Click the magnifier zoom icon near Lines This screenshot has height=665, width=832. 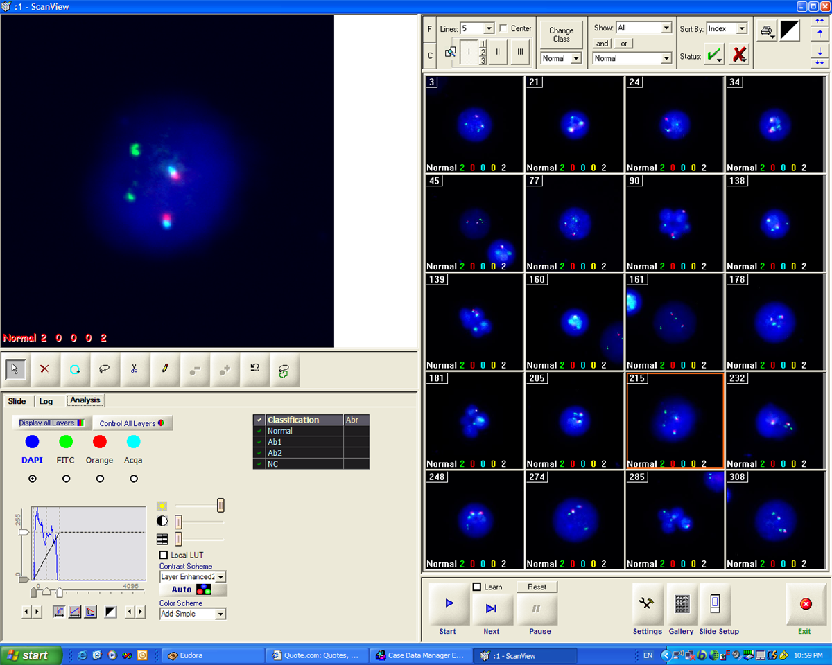(450, 53)
